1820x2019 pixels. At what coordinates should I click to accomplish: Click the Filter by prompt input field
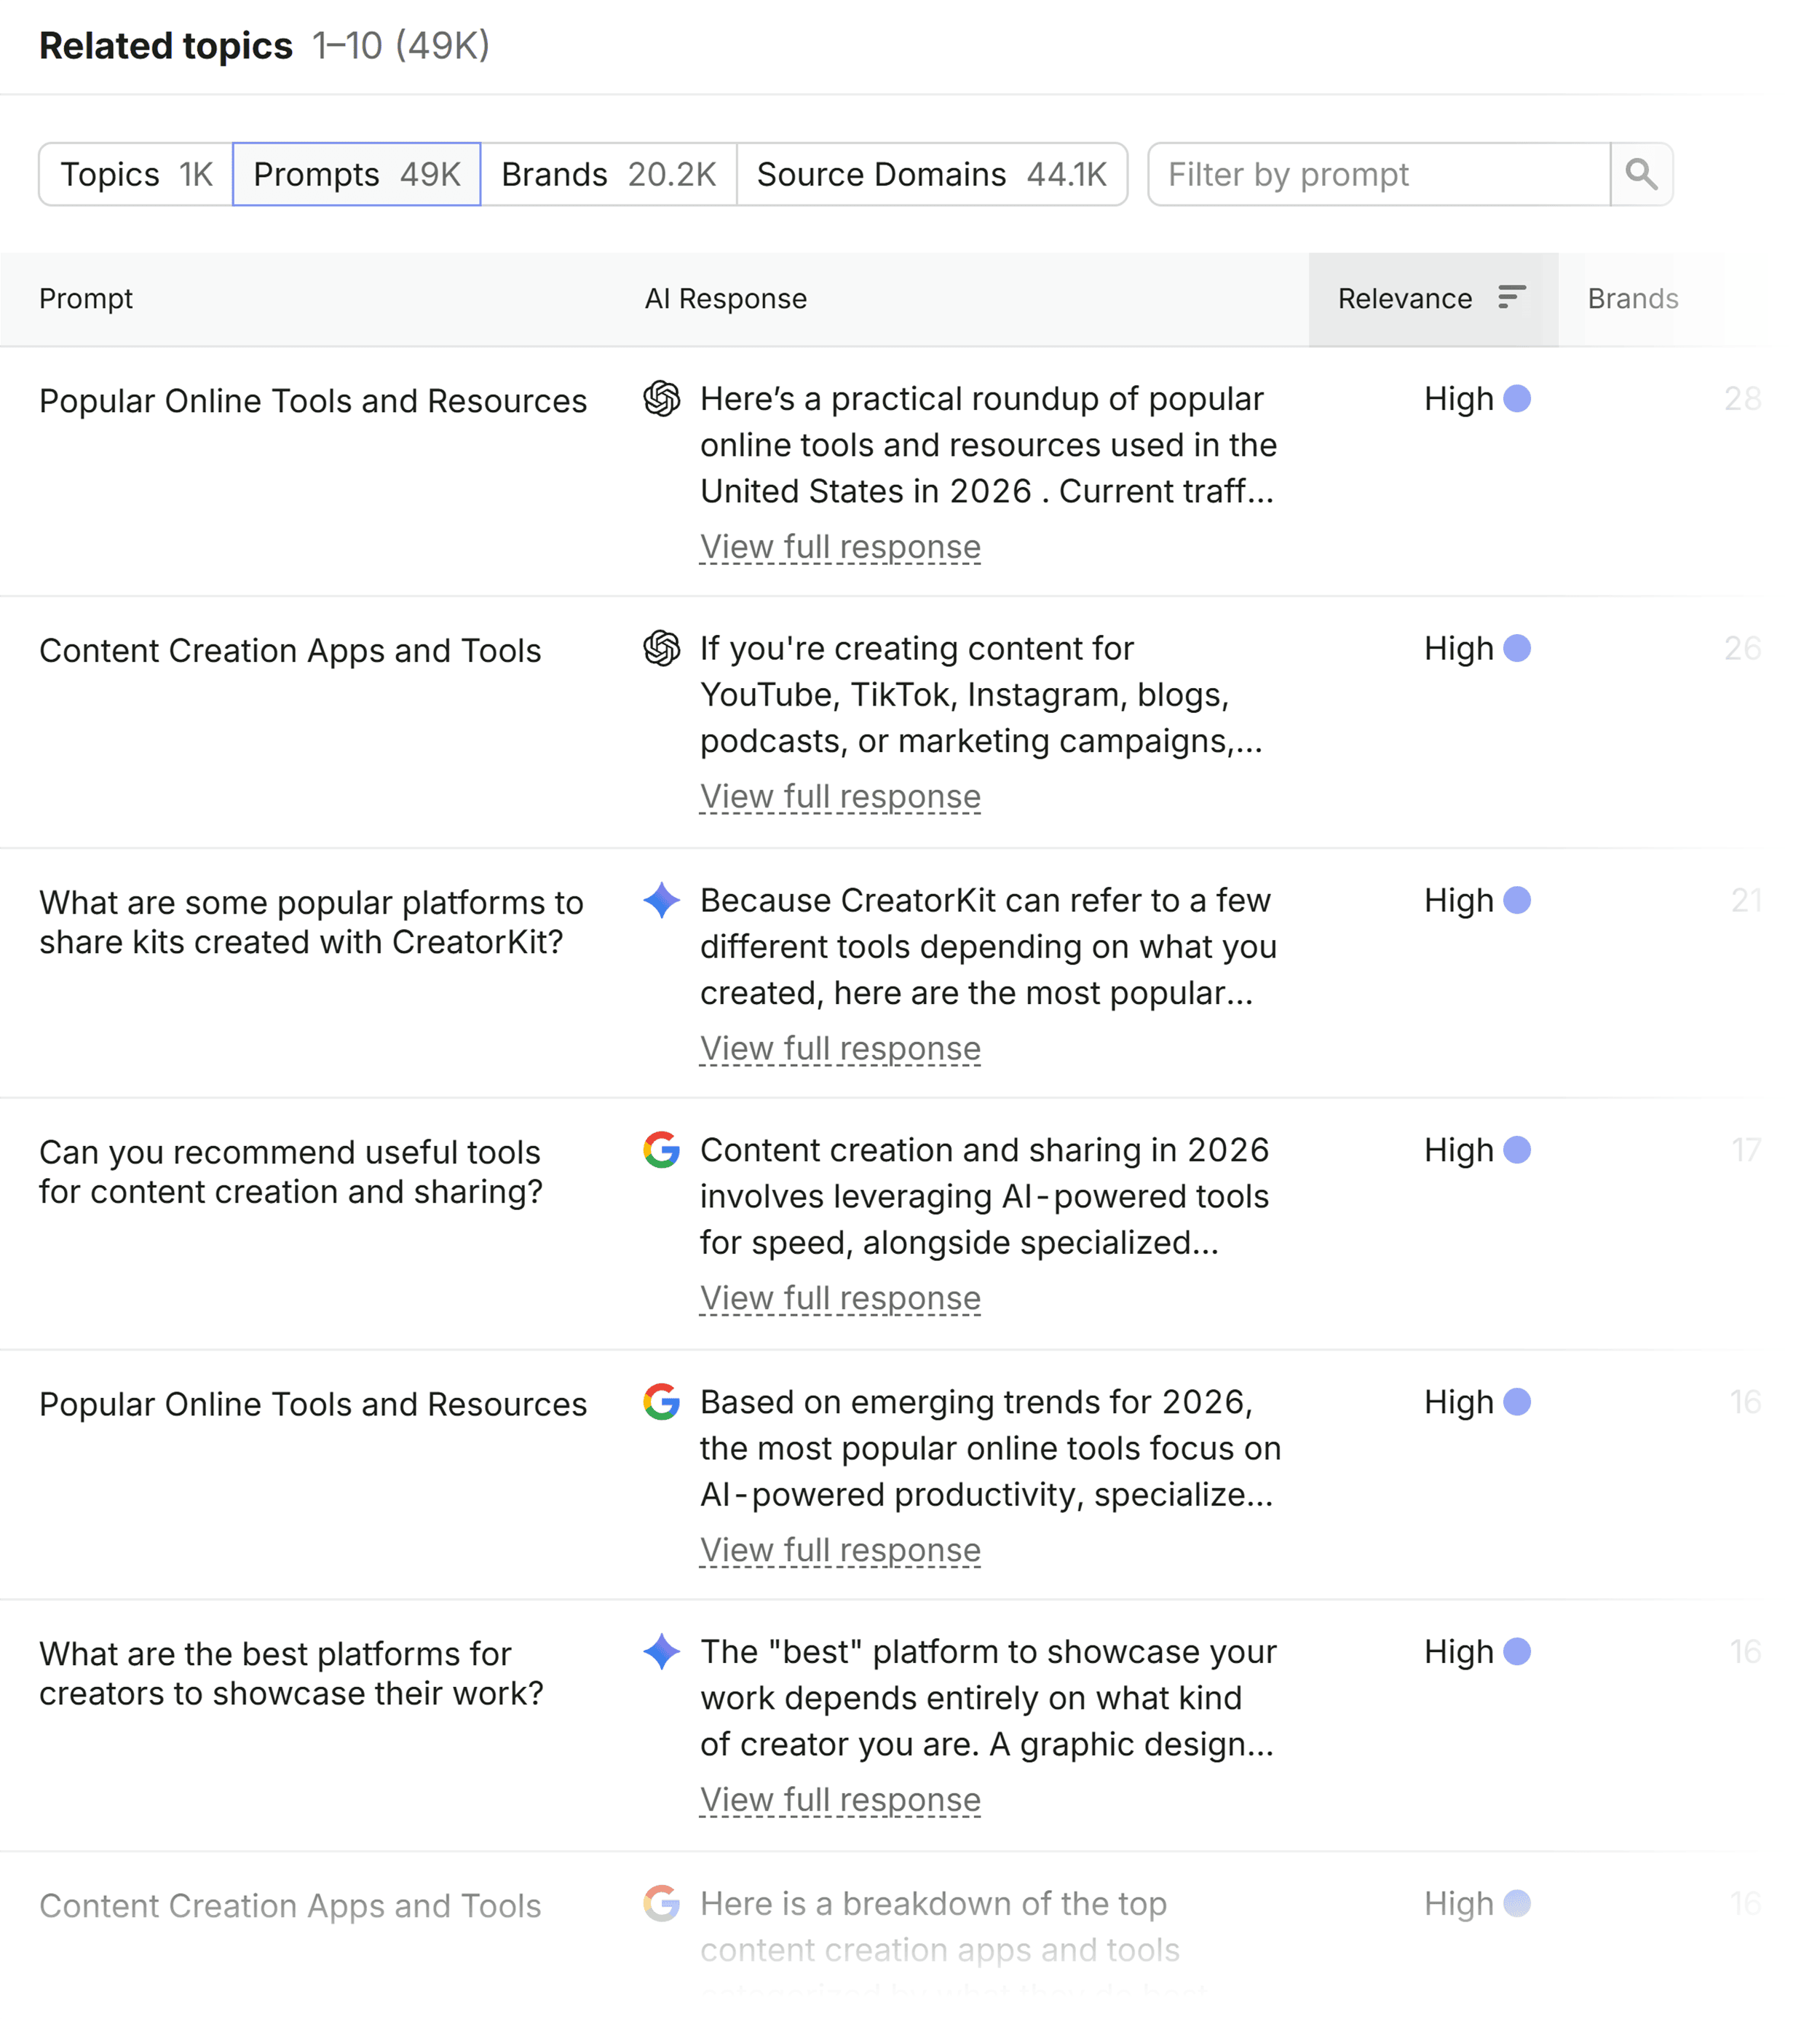point(1380,174)
